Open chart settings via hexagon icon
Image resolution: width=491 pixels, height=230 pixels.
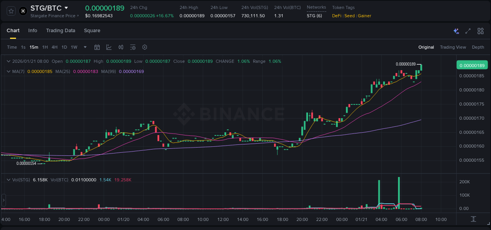[145, 47]
